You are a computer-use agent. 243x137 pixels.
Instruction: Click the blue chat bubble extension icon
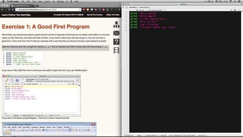92,10
